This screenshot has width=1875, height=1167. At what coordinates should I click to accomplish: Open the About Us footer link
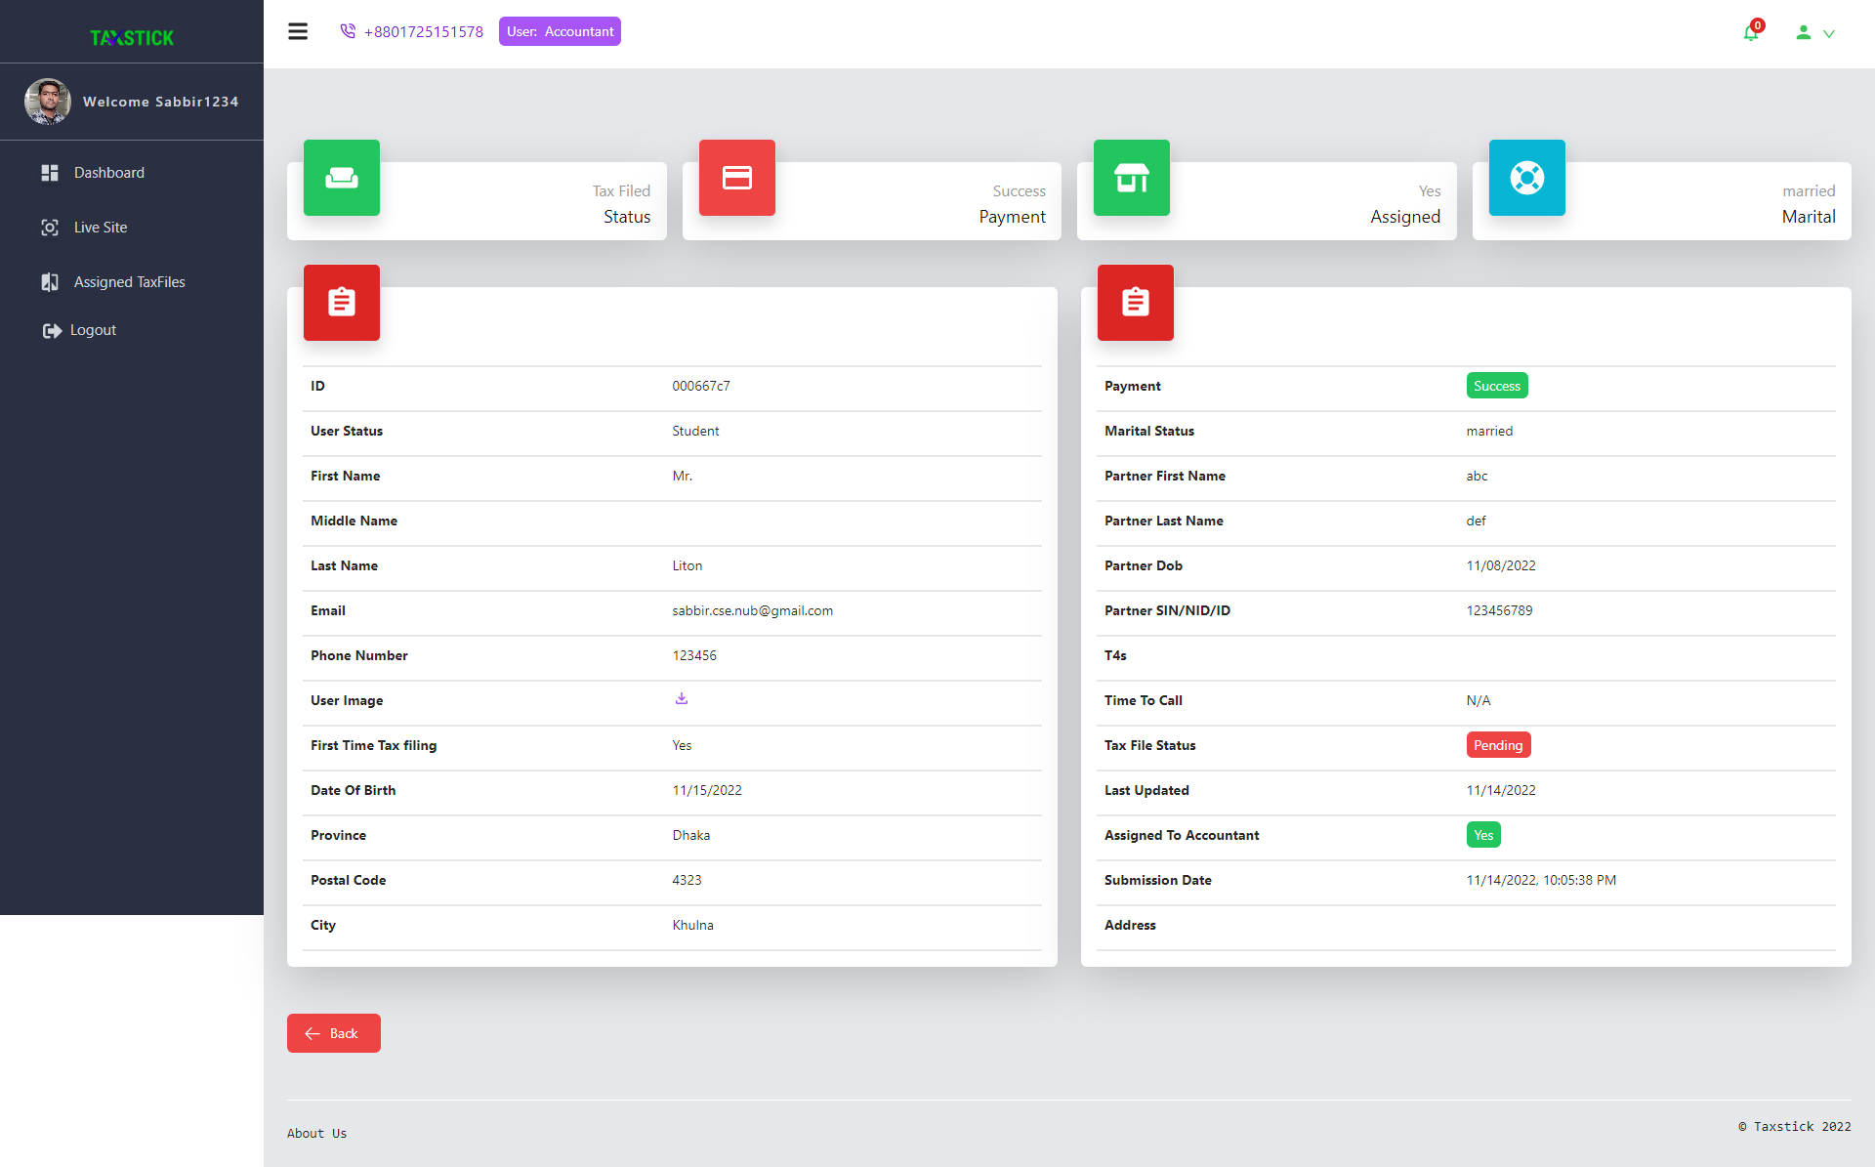316,1133
